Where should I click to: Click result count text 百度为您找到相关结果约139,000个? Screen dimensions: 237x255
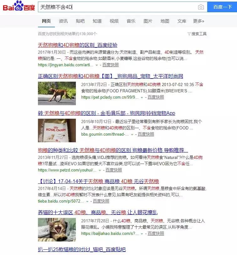click(67, 34)
